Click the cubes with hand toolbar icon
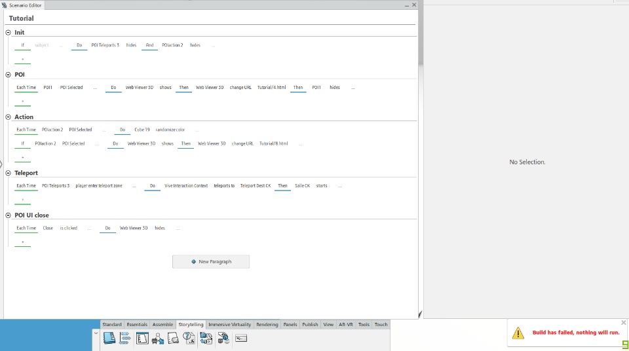629x351 pixels. [223, 338]
